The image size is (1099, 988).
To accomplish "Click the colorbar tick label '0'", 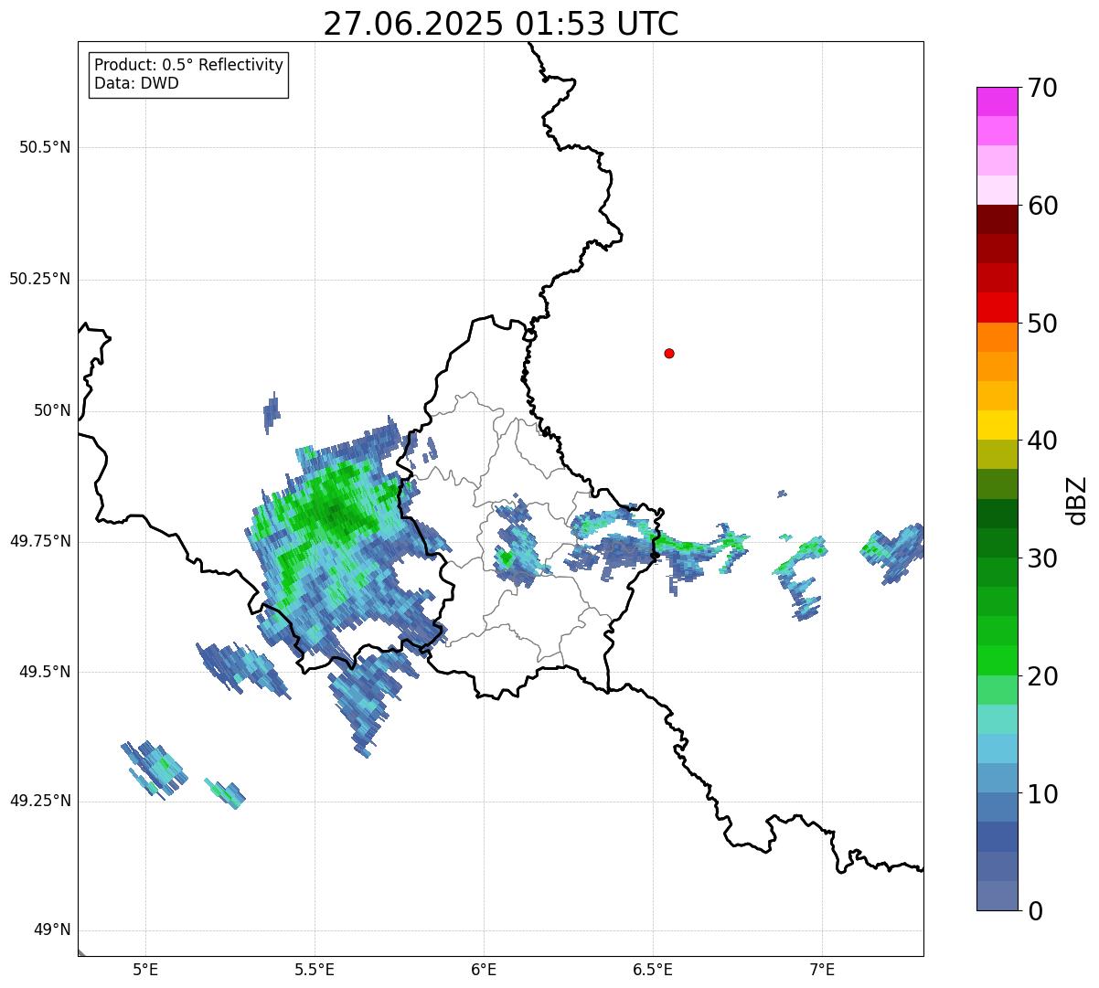I will (x=1035, y=911).
